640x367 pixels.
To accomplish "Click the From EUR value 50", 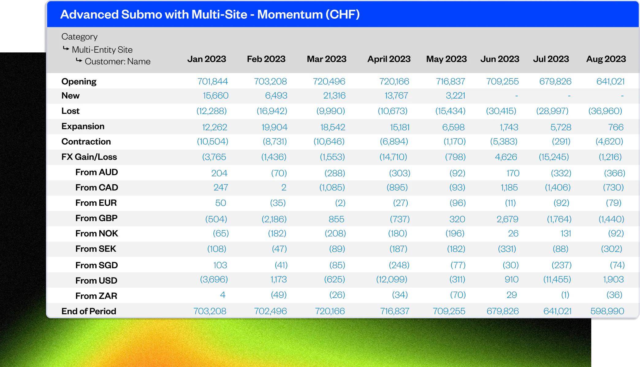I will pyautogui.click(x=221, y=203).
